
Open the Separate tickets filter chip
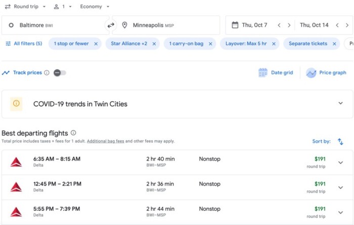click(x=308, y=43)
